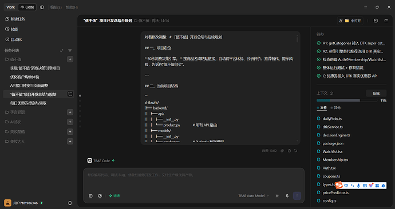
Task: Toggle checkmark for C: 优惠券接入 todo
Action: pyautogui.click(x=318, y=76)
